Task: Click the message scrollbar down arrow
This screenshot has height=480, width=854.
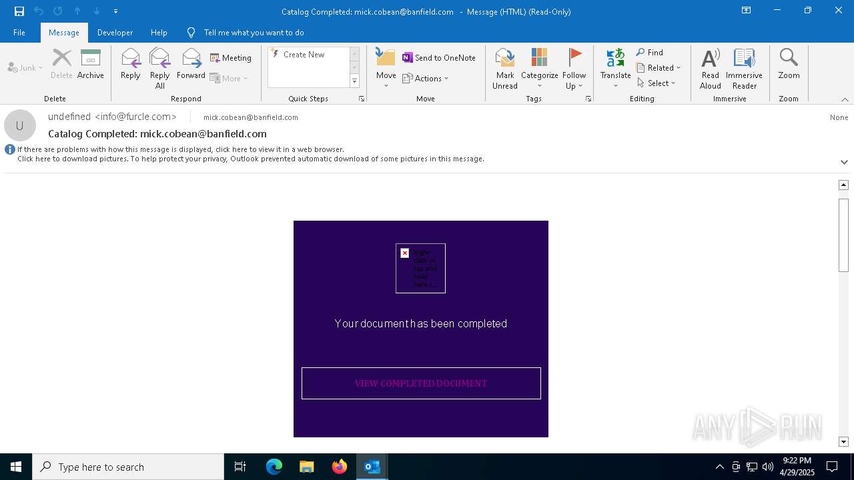Action: click(x=843, y=441)
